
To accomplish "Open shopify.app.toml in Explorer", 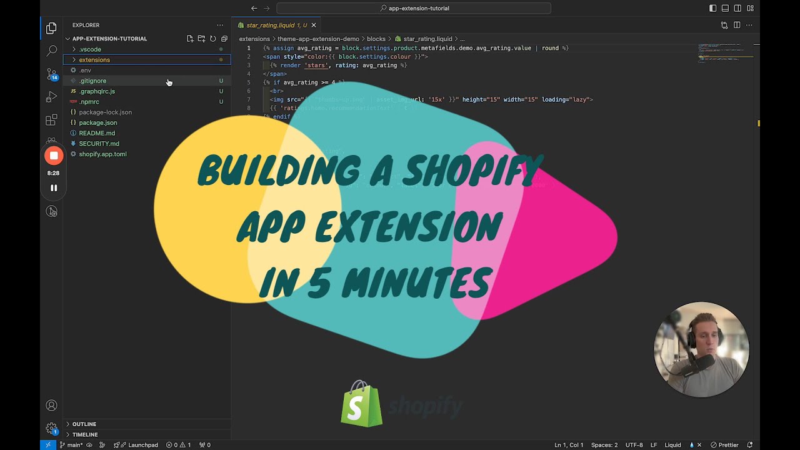I will pyautogui.click(x=147, y=154).
